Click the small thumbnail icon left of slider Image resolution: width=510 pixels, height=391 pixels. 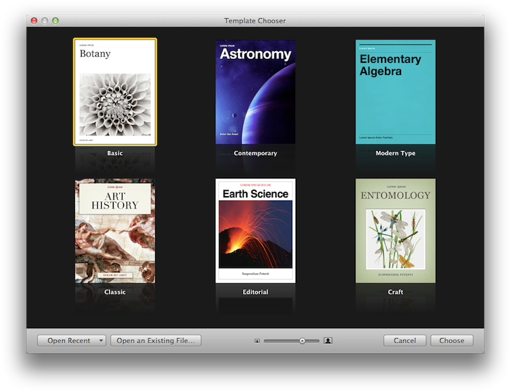pyautogui.click(x=257, y=341)
